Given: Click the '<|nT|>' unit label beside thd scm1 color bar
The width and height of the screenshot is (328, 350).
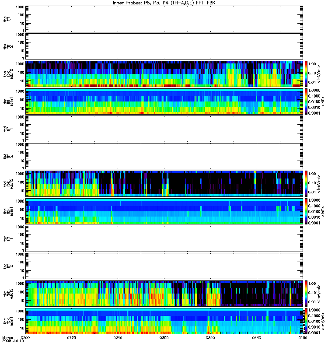Looking at the screenshot, I should point(323,211).
